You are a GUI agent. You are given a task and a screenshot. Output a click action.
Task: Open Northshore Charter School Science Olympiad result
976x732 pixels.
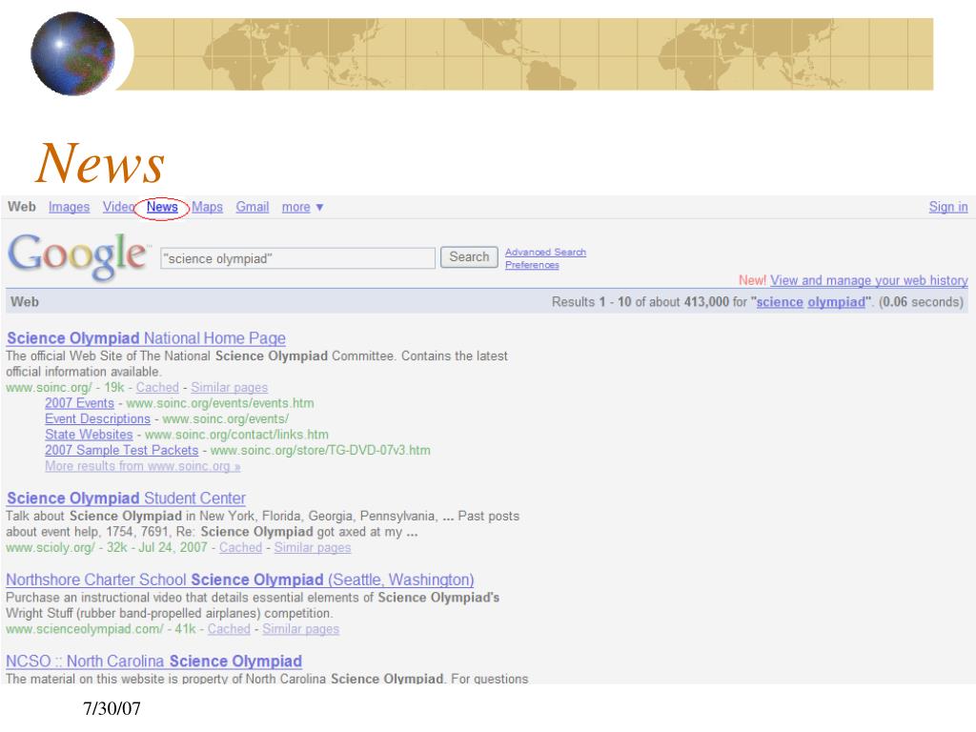pos(240,579)
